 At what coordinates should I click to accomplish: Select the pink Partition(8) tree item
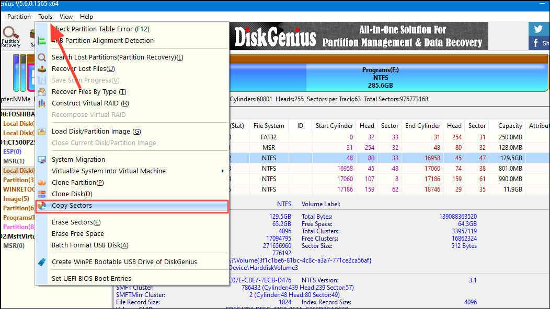pyautogui.click(x=19, y=227)
